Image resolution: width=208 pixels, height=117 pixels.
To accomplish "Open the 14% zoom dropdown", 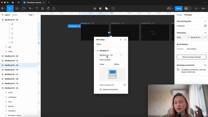I will tap(204, 8).
